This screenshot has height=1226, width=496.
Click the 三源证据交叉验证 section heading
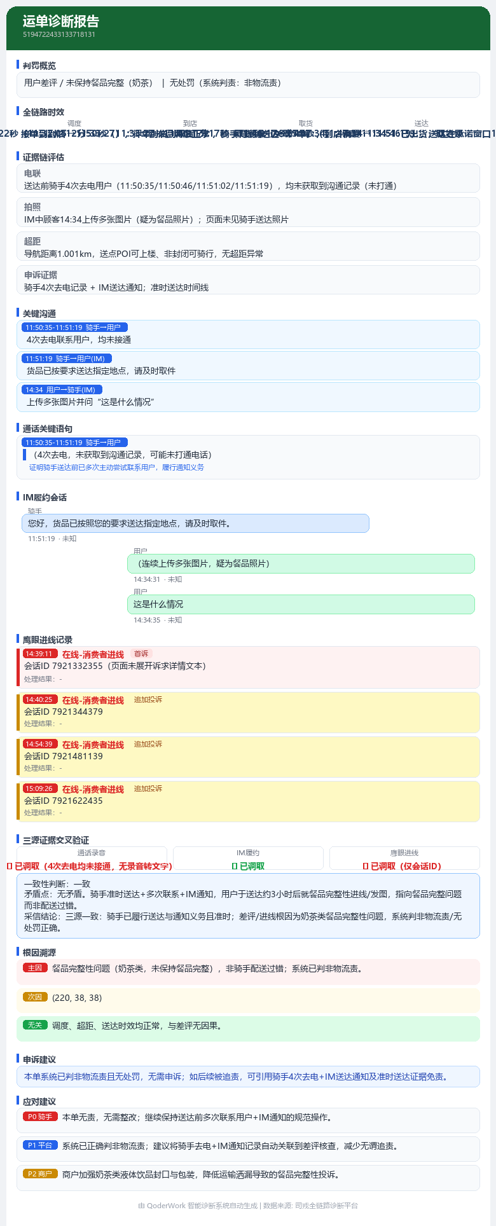pyautogui.click(x=56, y=840)
